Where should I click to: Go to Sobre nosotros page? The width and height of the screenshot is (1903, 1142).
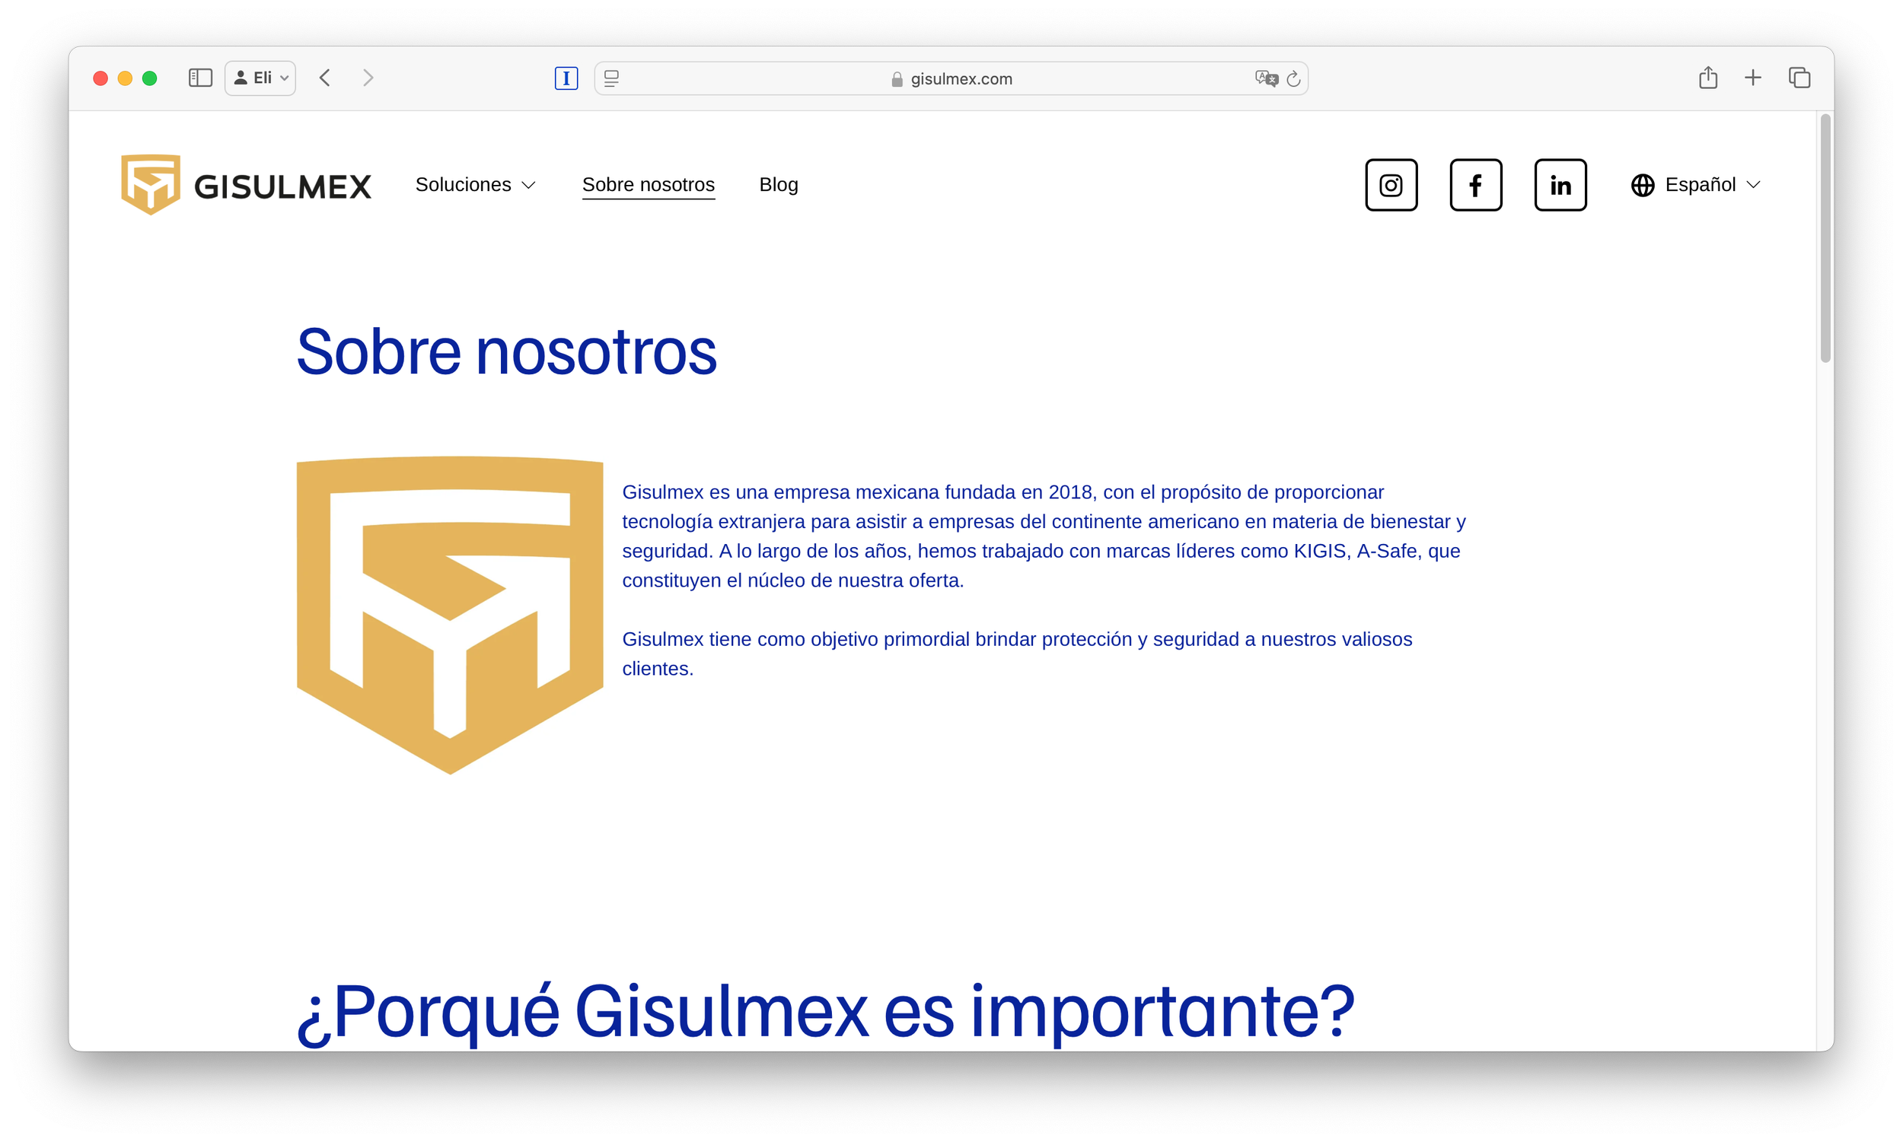click(649, 185)
